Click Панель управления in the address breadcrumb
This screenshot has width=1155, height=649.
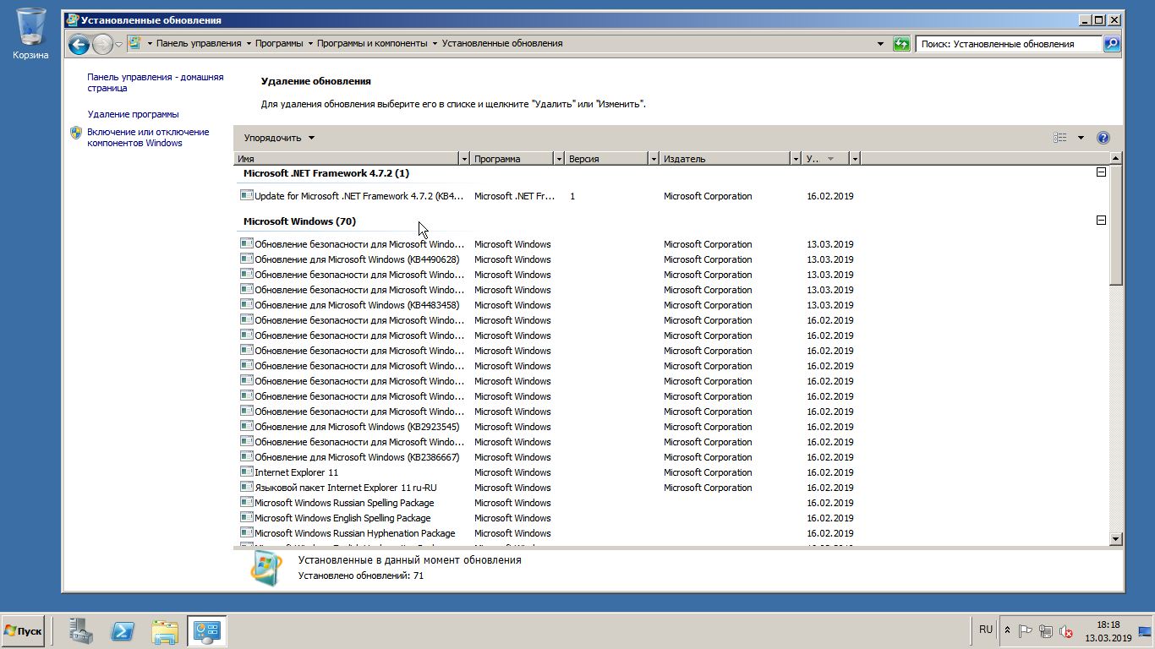199,44
